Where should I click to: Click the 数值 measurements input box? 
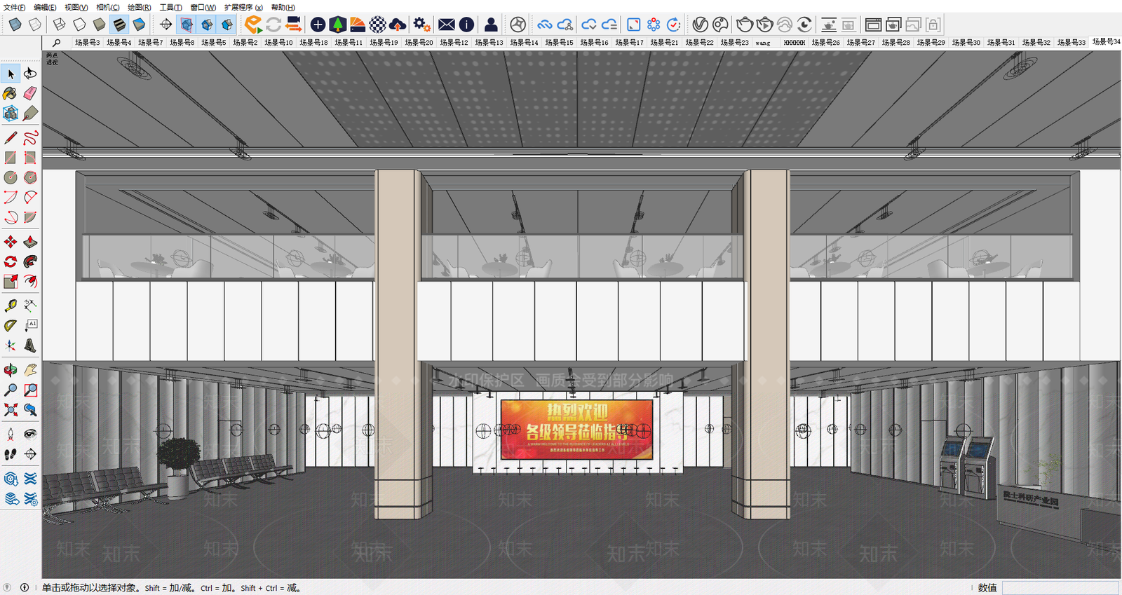click(1060, 588)
